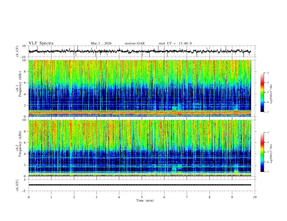Image resolution: width=287 pixels, height=221 pixels.
Task: Click the "-5" tick on lower colorbar
Action: pos(267,152)
